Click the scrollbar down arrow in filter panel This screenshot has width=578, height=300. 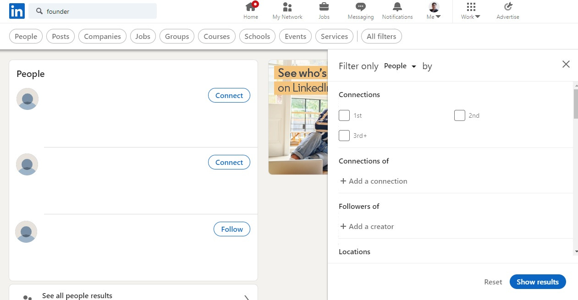pos(576,251)
